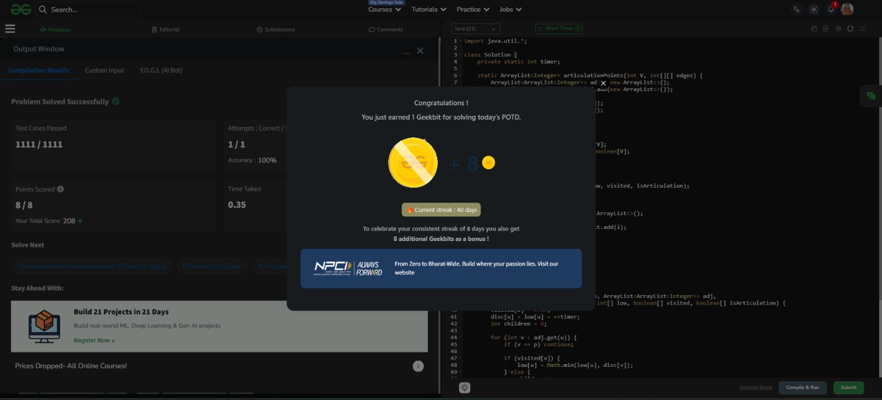Click the Start Timer button
This screenshot has height=400, width=882.
pos(559,29)
